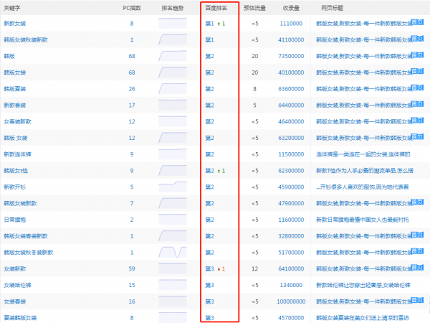
Task: Open the ranking trend chart for 新款开衫
Action: 172,187
